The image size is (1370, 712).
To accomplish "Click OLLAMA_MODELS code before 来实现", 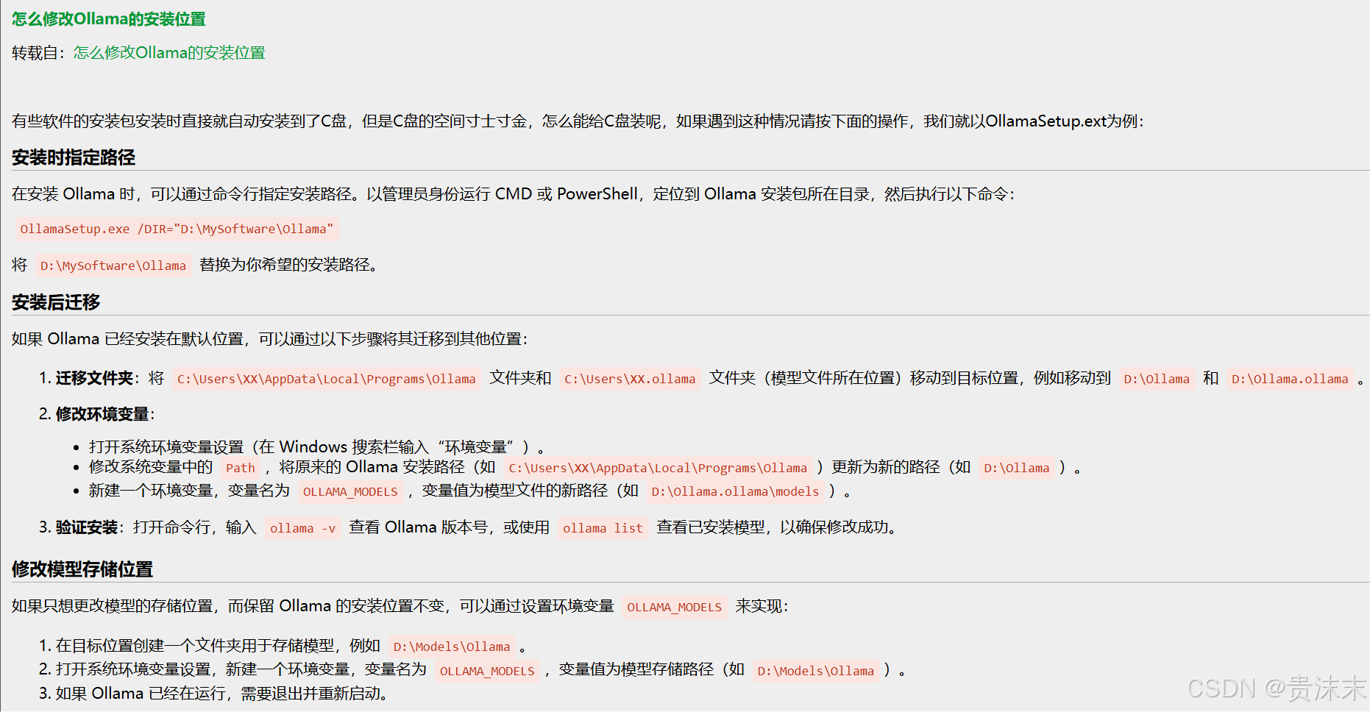I will point(675,607).
